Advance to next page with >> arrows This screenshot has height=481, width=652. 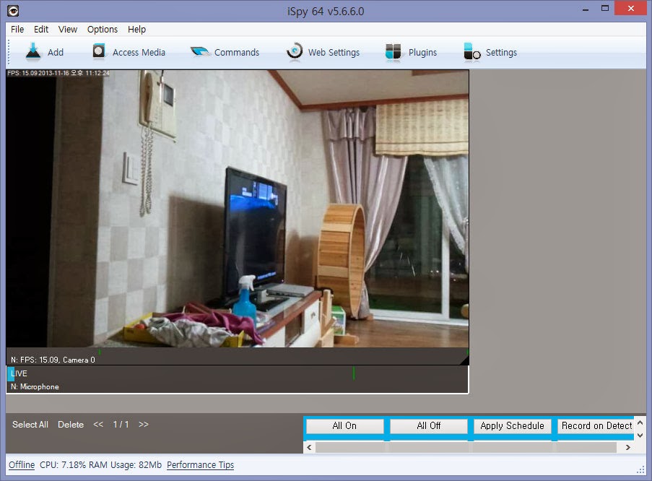pos(143,425)
